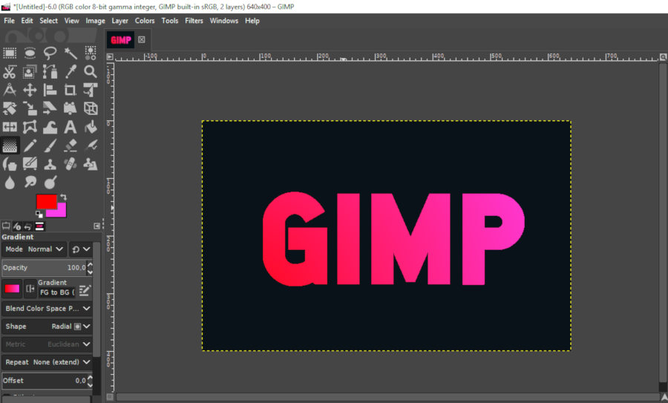
Task: Expand the Blend Color Space dropdown
Action: click(47, 309)
